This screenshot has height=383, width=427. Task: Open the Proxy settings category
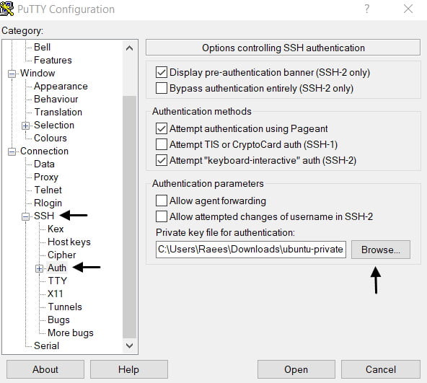click(x=46, y=177)
